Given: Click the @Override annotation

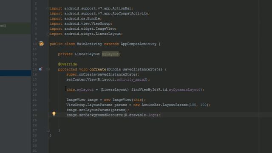Looking at the screenshot, I should 68,64.
